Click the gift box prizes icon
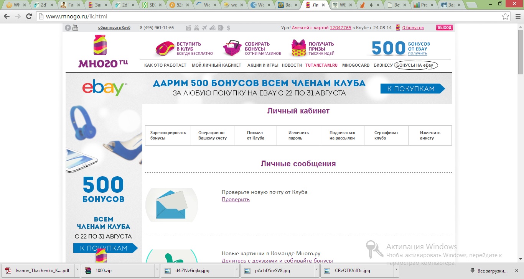 pos(298,48)
